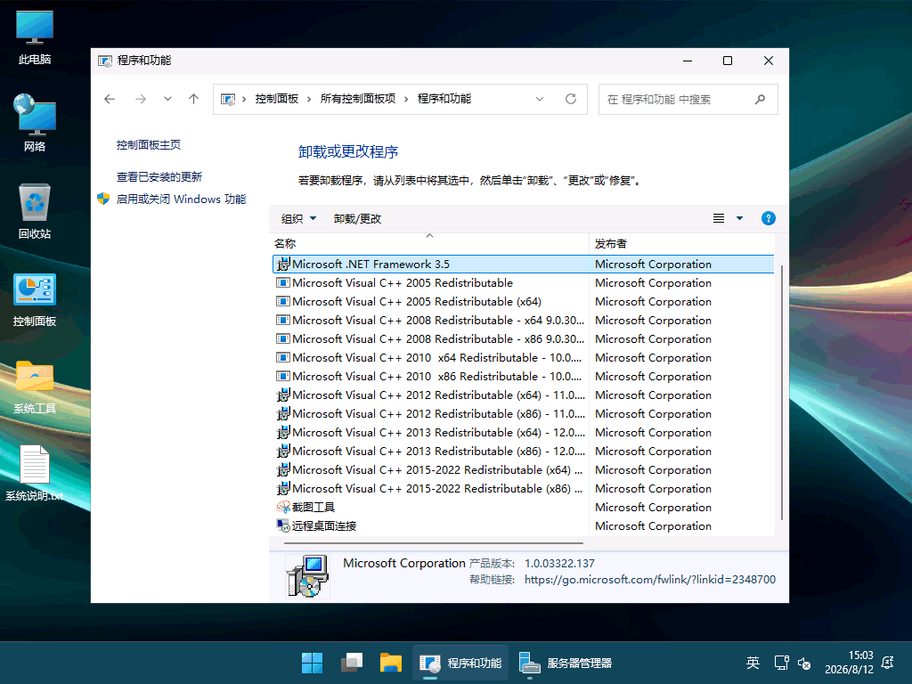Expand chevron after 控制面板 in breadcrumb
Image resolution: width=912 pixels, height=684 pixels.
coord(309,99)
